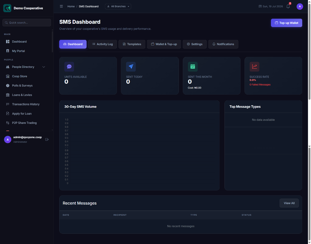Click the Top-up Wallet button
311x244 pixels.
point(287,23)
